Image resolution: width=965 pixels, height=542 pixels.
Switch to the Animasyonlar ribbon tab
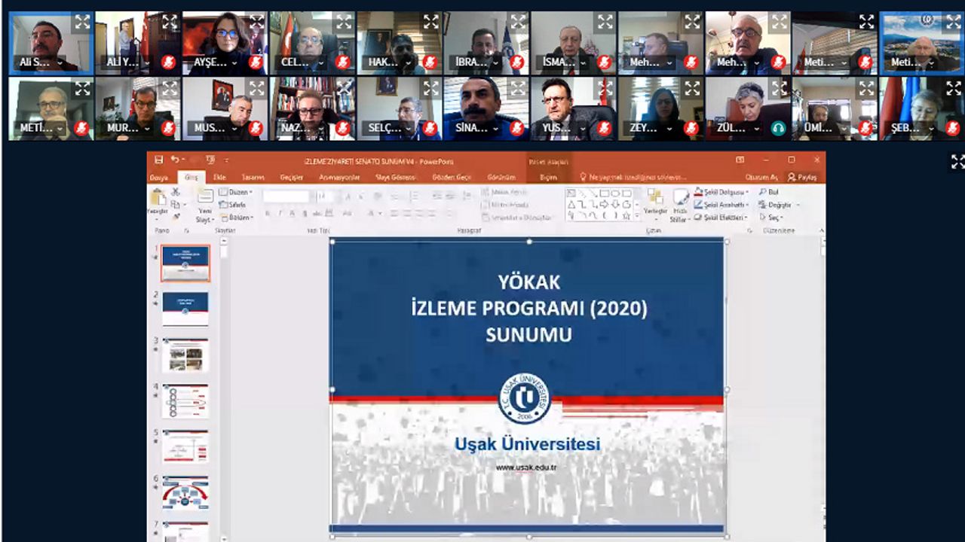tap(339, 178)
